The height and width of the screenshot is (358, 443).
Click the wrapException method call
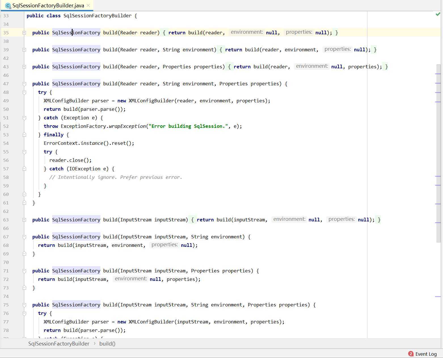(127, 126)
